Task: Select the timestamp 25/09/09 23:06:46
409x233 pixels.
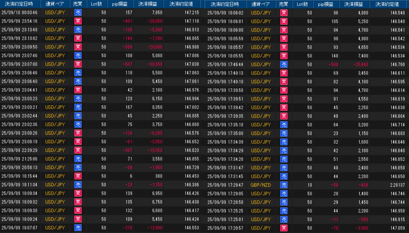Action: coord(19,73)
